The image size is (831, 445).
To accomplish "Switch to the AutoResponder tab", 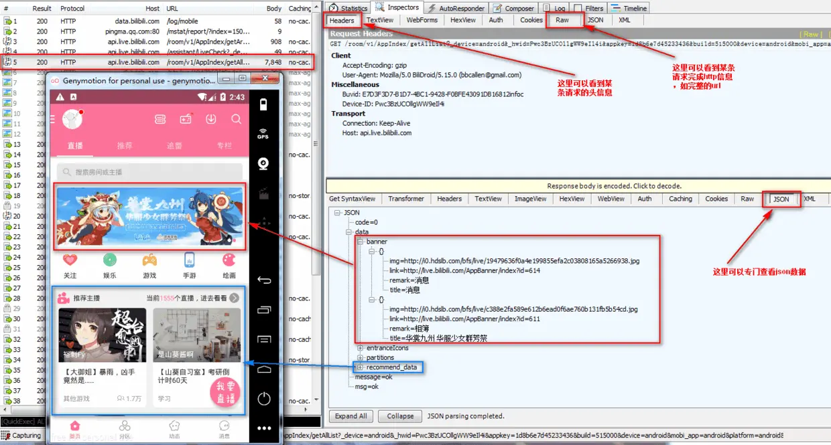I will [x=456, y=8].
